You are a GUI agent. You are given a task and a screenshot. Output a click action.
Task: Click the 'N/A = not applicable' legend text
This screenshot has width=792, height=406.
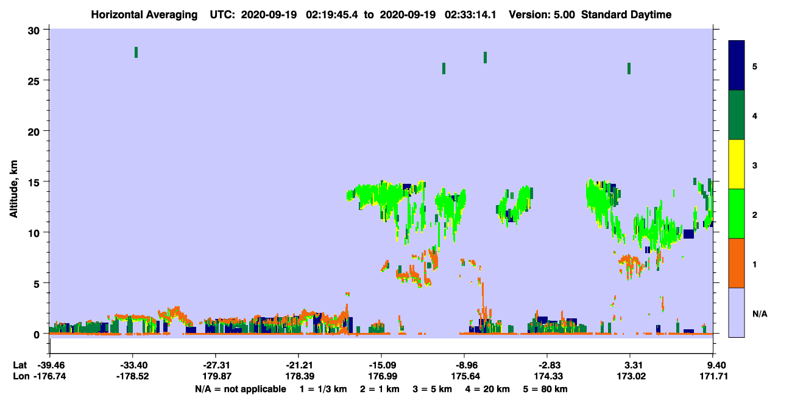pyautogui.click(x=240, y=389)
